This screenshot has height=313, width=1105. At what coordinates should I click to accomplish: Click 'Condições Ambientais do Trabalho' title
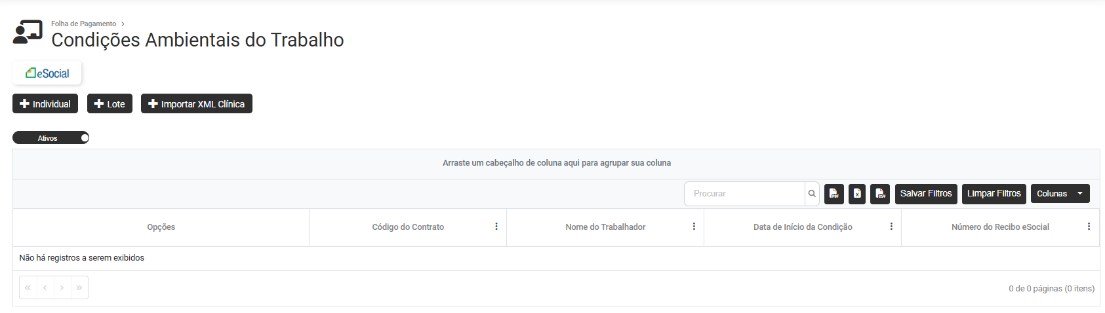click(x=197, y=40)
